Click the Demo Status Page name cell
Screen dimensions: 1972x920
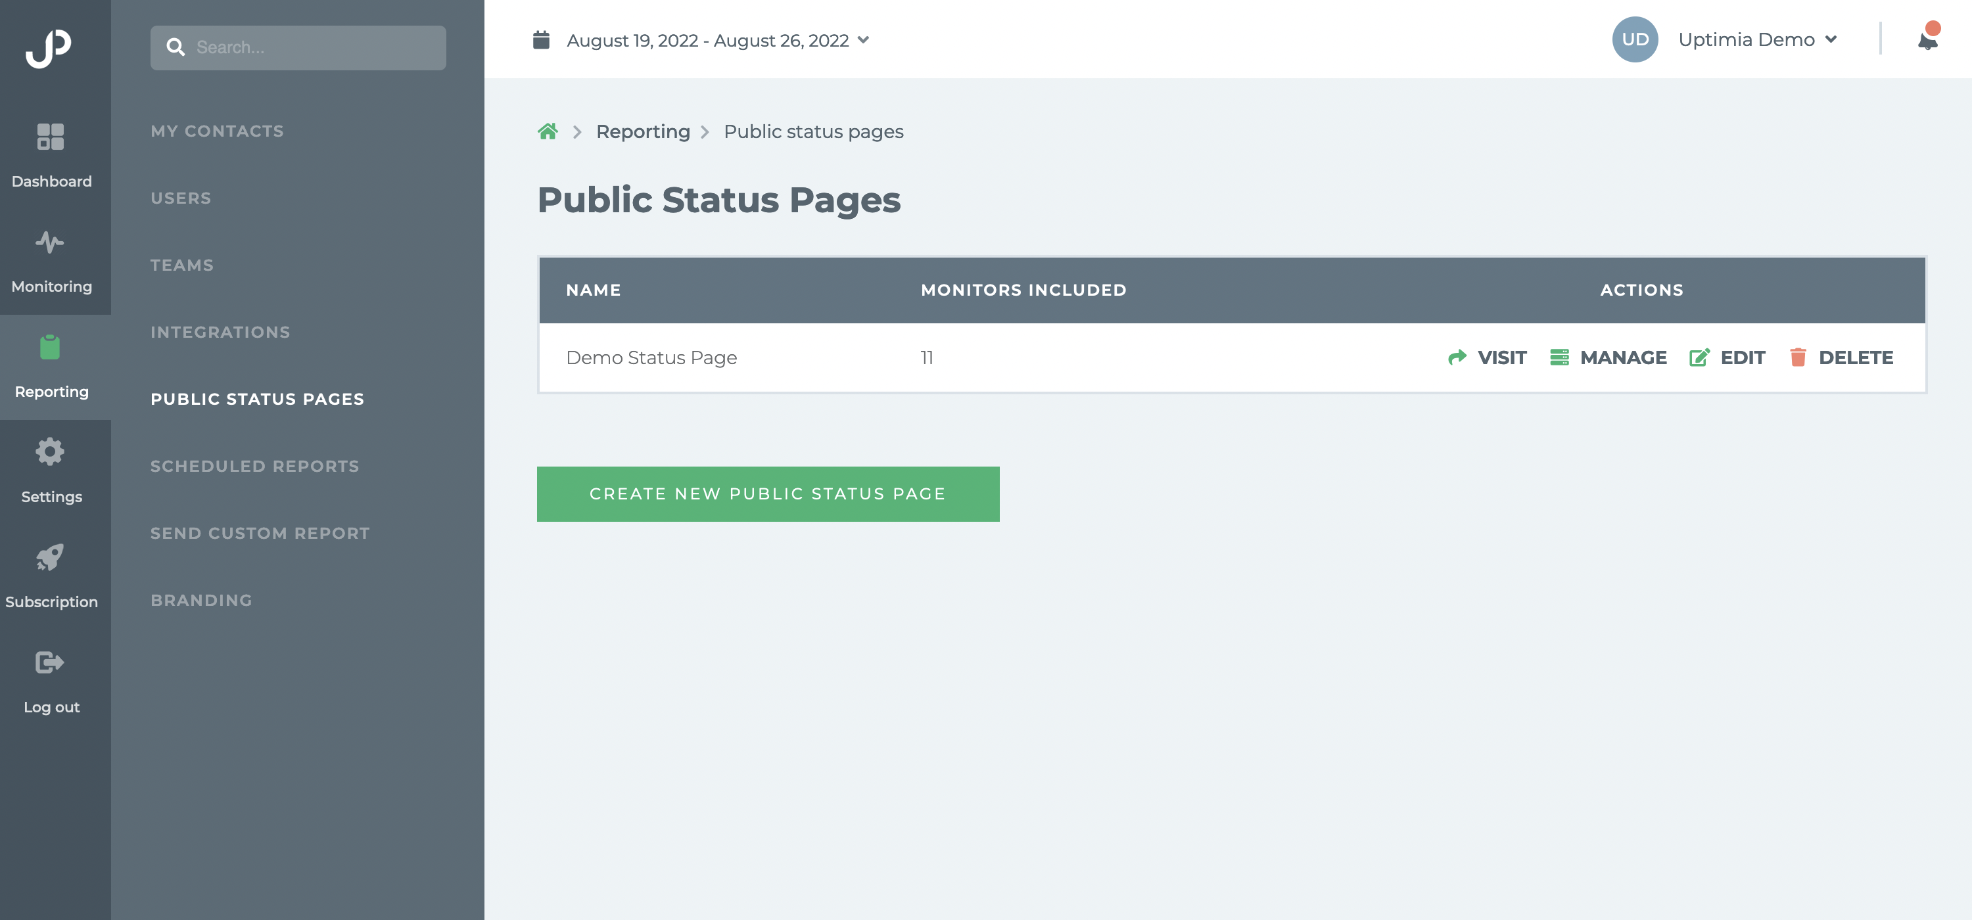[651, 357]
